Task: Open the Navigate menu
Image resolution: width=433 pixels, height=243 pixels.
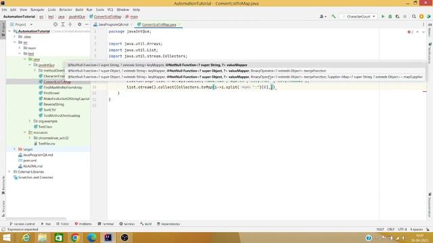Action: click(x=37, y=9)
